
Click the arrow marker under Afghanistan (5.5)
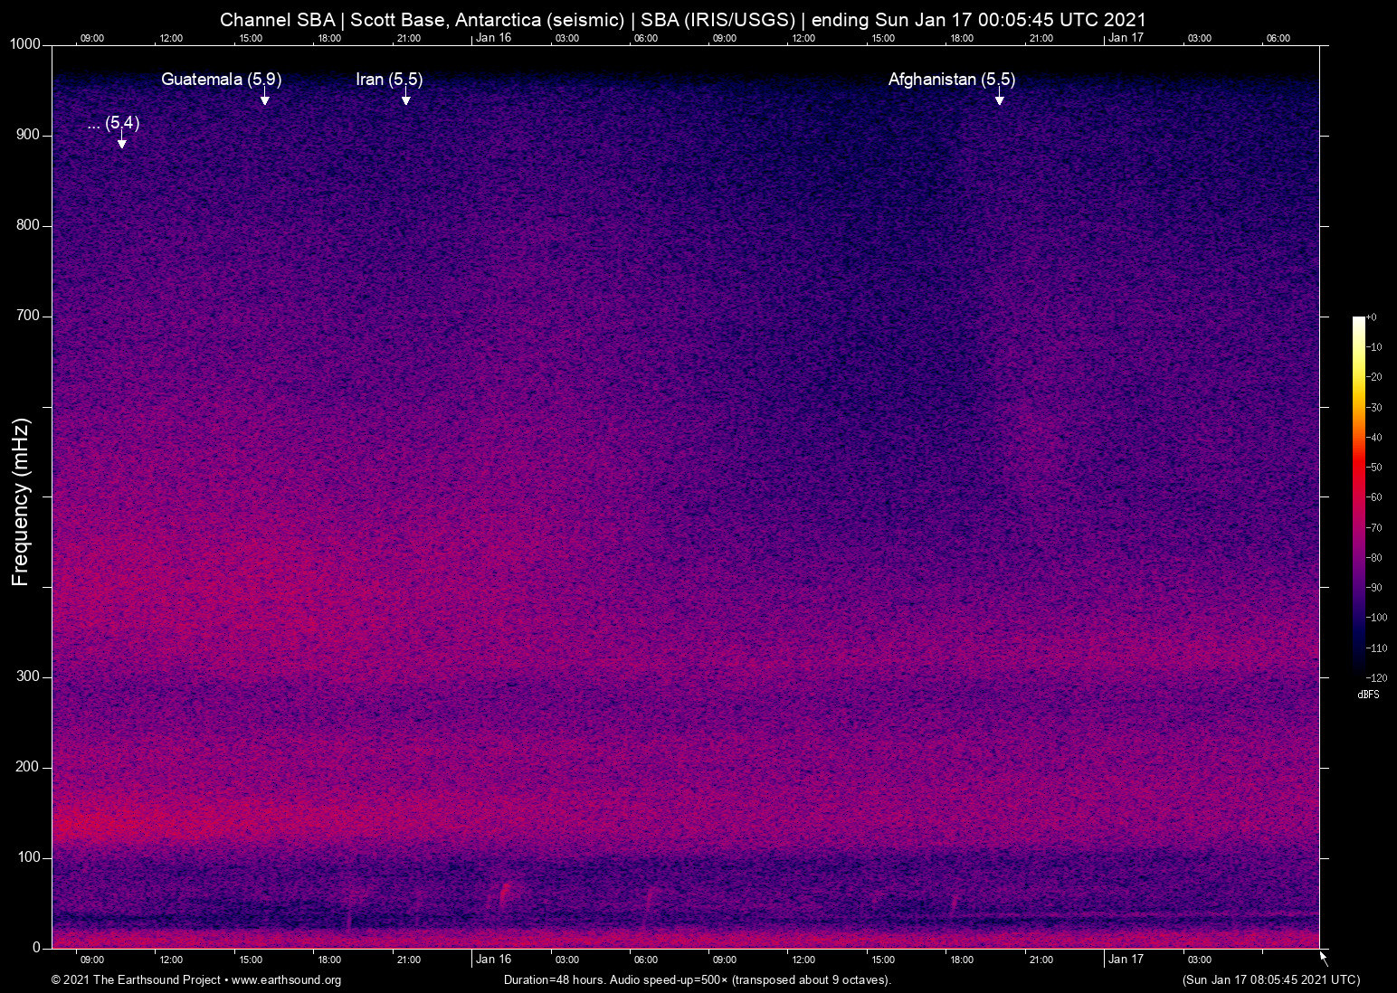click(1000, 99)
